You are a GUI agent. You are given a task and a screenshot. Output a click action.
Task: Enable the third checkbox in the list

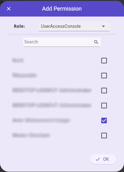click(104, 91)
